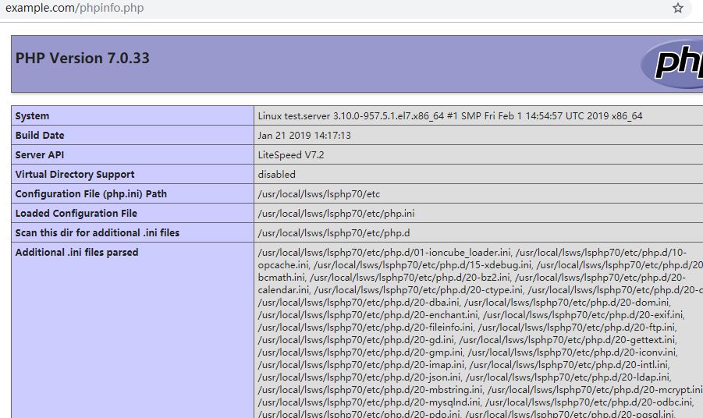Select the Build Date label cell

40,136
